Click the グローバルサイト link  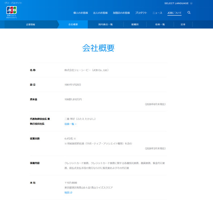click(x=13, y=3)
